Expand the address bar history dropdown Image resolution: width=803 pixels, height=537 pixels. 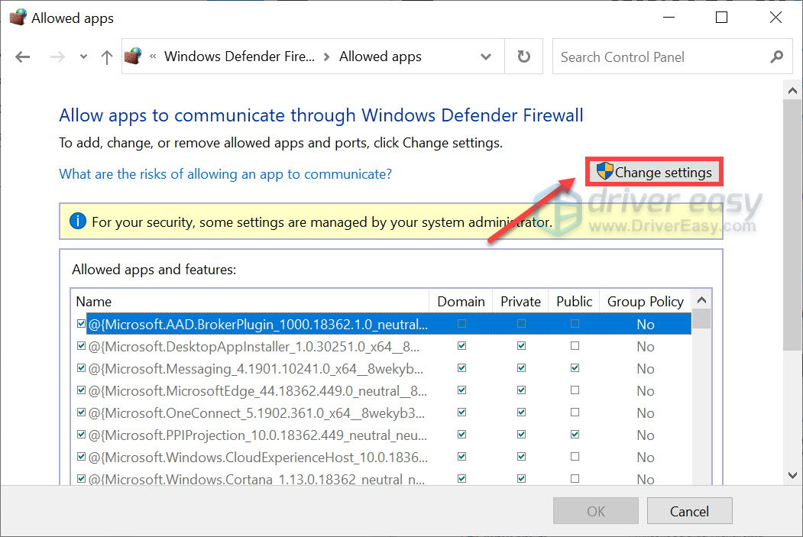(x=486, y=57)
